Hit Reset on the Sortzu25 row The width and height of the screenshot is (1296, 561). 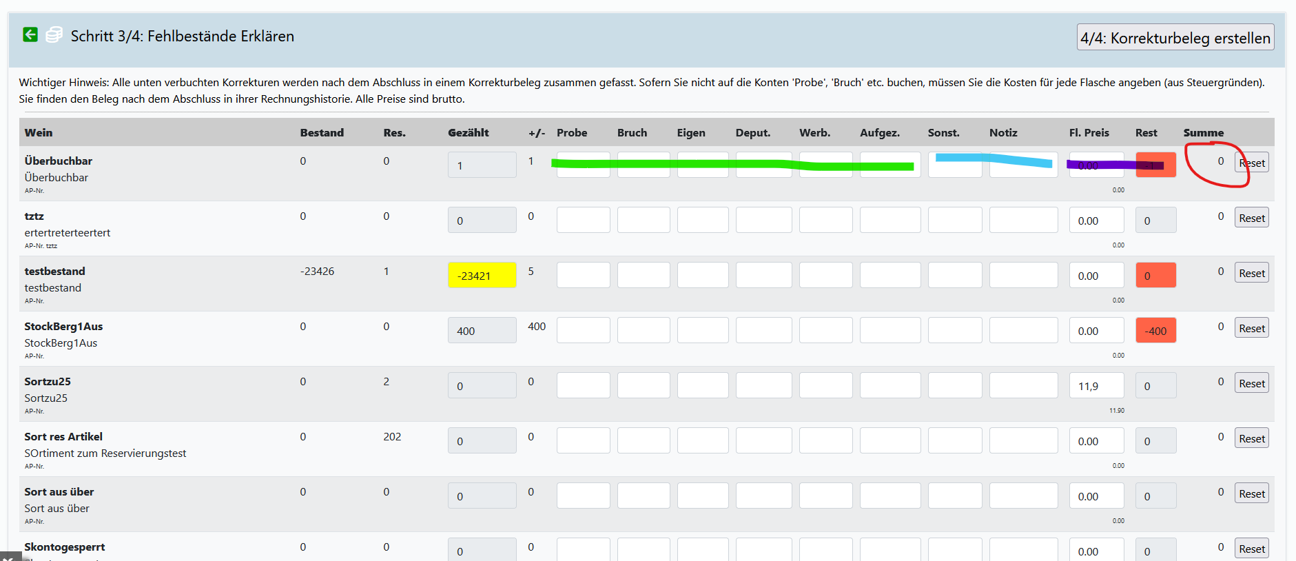(1251, 384)
